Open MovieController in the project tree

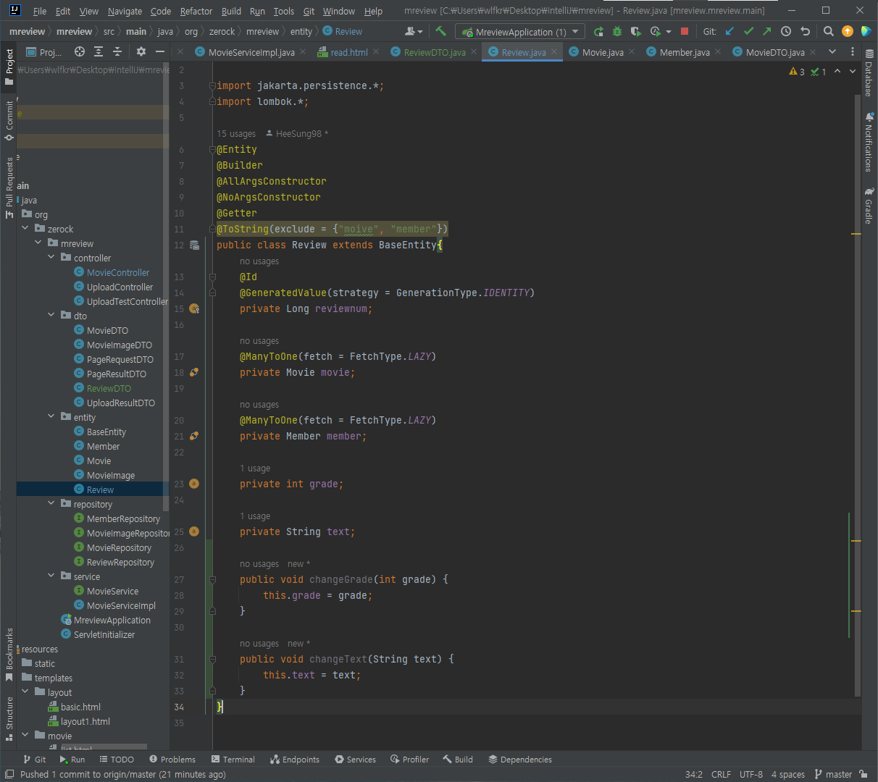point(118,272)
